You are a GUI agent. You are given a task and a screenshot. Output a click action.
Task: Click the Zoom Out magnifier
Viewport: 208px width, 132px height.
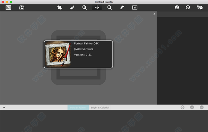click(x=110, y=7)
